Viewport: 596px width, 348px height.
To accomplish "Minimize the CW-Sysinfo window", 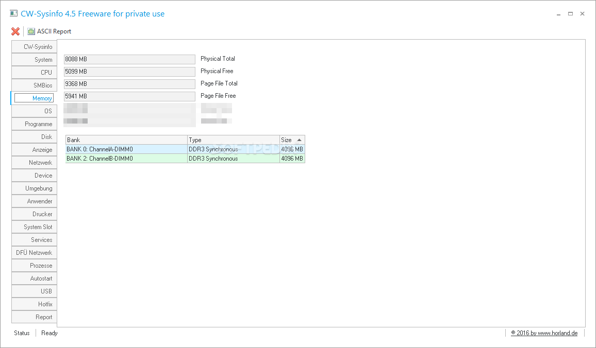I will [558, 14].
